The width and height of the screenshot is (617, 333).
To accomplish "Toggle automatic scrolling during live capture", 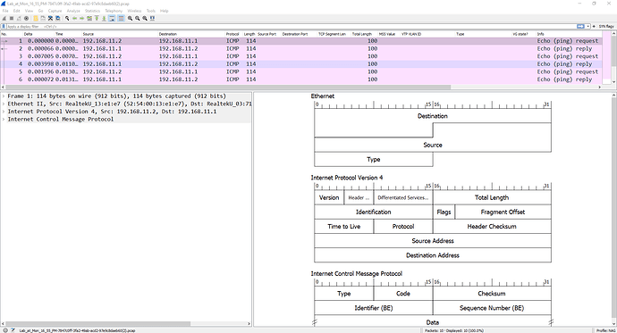I will coord(112,18).
